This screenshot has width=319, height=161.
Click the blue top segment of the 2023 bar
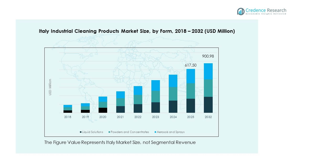coord(156,85)
